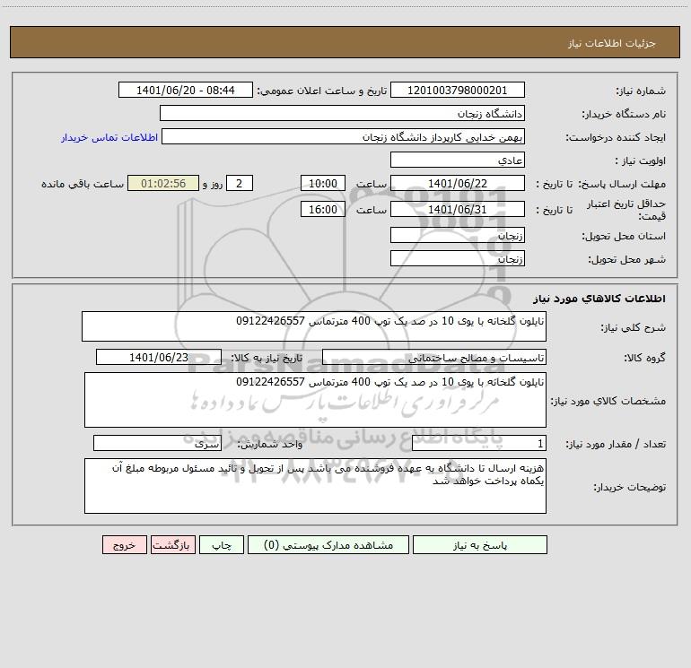The image size is (691, 668).
Task: Click the 'بازگشت' back button
Action: point(172,545)
